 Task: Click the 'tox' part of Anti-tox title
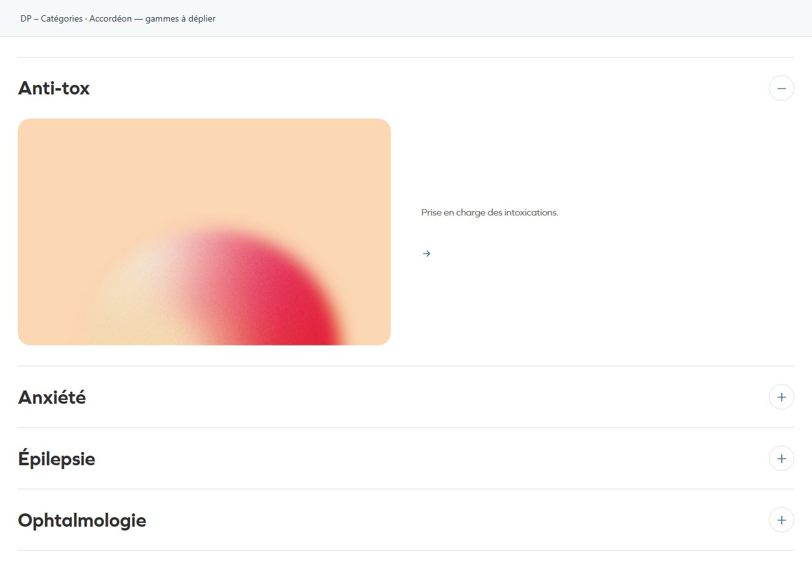[75, 88]
